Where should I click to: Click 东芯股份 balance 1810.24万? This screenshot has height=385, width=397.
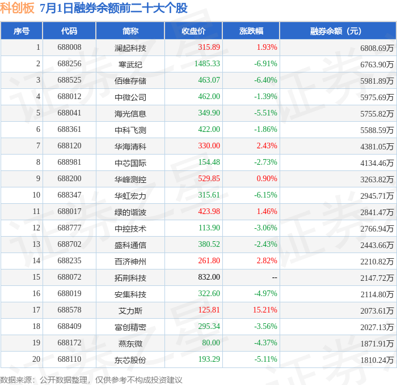pos(377,360)
